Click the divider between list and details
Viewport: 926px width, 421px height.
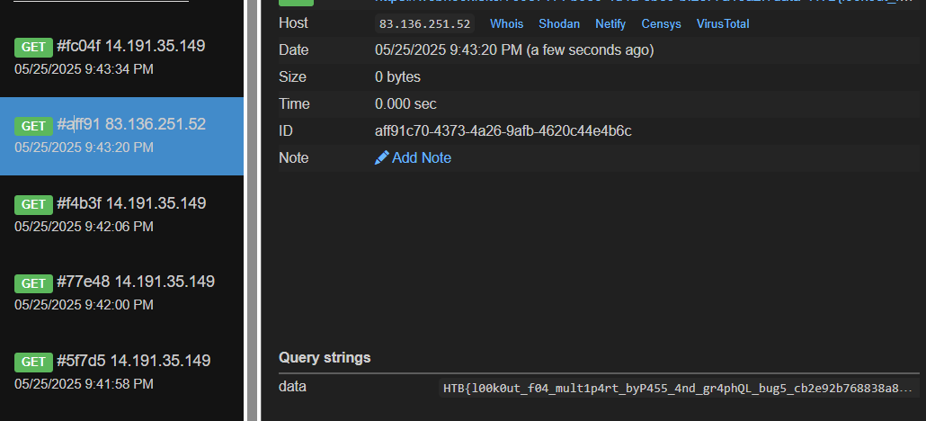(251, 210)
